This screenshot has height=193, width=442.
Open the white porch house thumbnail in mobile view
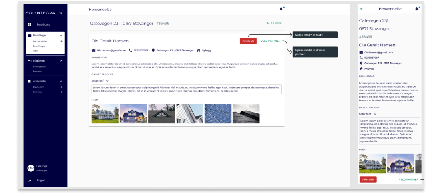(x=372, y=163)
